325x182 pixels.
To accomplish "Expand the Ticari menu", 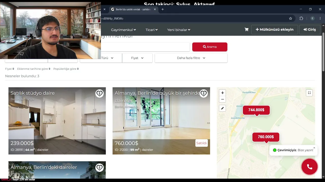I will (152, 30).
